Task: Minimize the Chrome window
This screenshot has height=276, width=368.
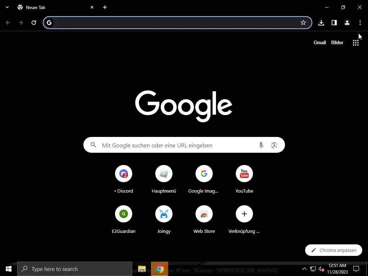Action: click(326, 7)
